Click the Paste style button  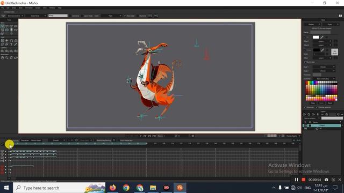[x=321, y=103]
